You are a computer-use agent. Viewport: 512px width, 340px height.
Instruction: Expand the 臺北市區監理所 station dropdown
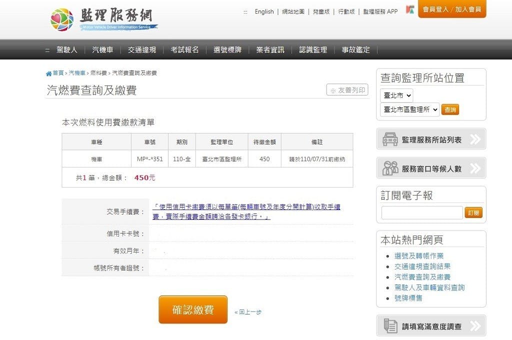point(409,109)
